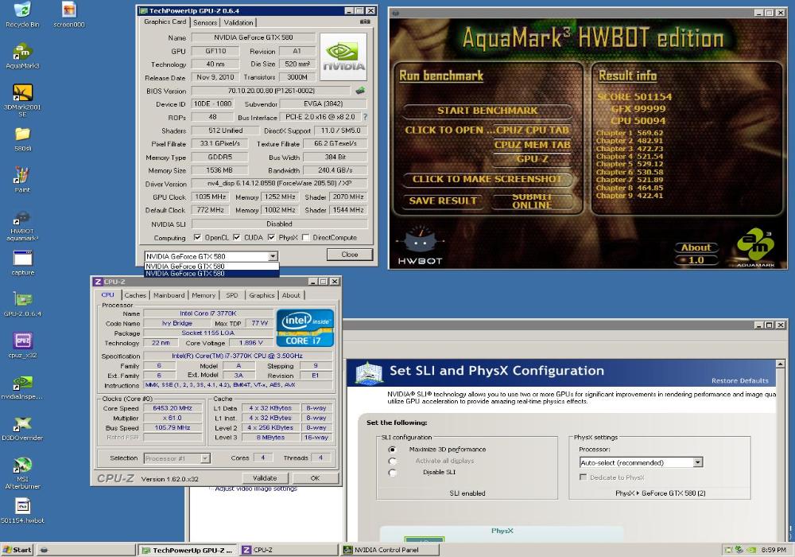Open the screen000 image file icon

pos(69,14)
